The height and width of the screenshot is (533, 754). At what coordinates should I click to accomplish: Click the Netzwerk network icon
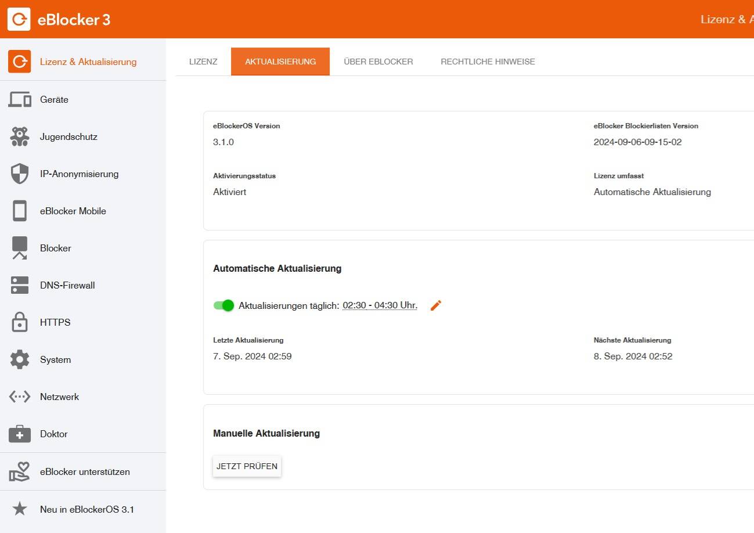[x=20, y=397]
